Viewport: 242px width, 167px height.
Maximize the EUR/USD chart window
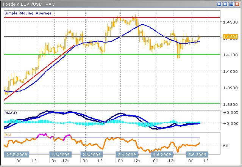[231, 4]
